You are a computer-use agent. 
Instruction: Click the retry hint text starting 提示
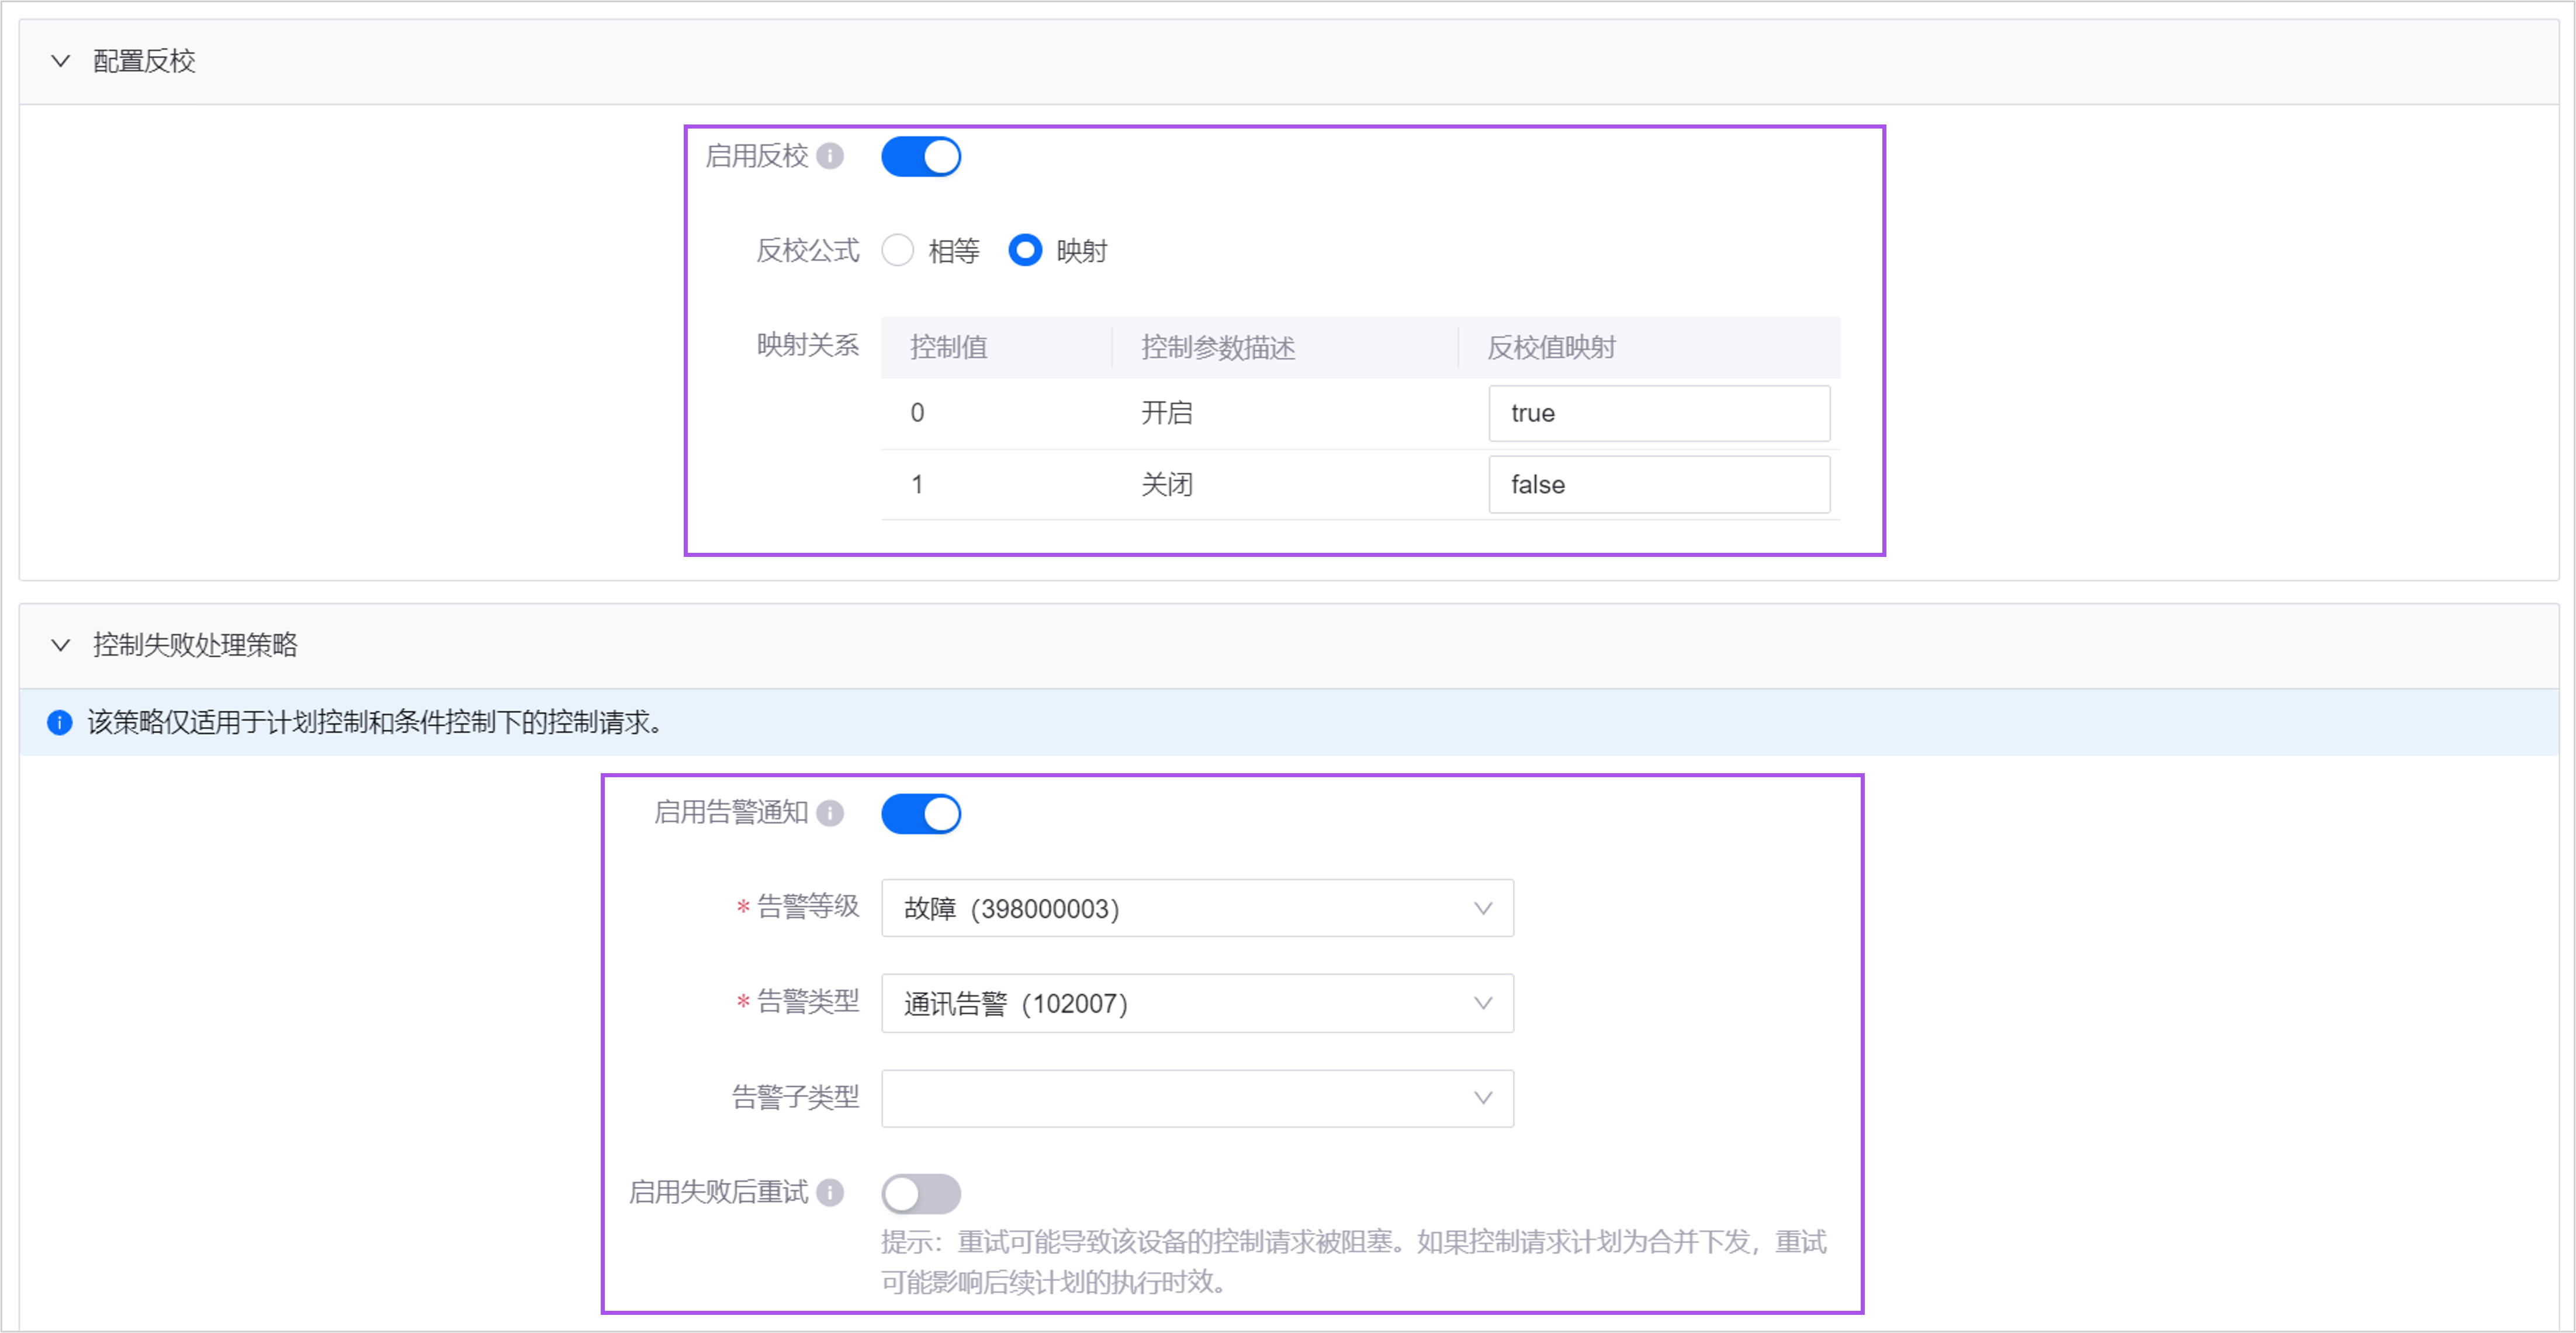pyautogui.click(x=1353, y=1262)
